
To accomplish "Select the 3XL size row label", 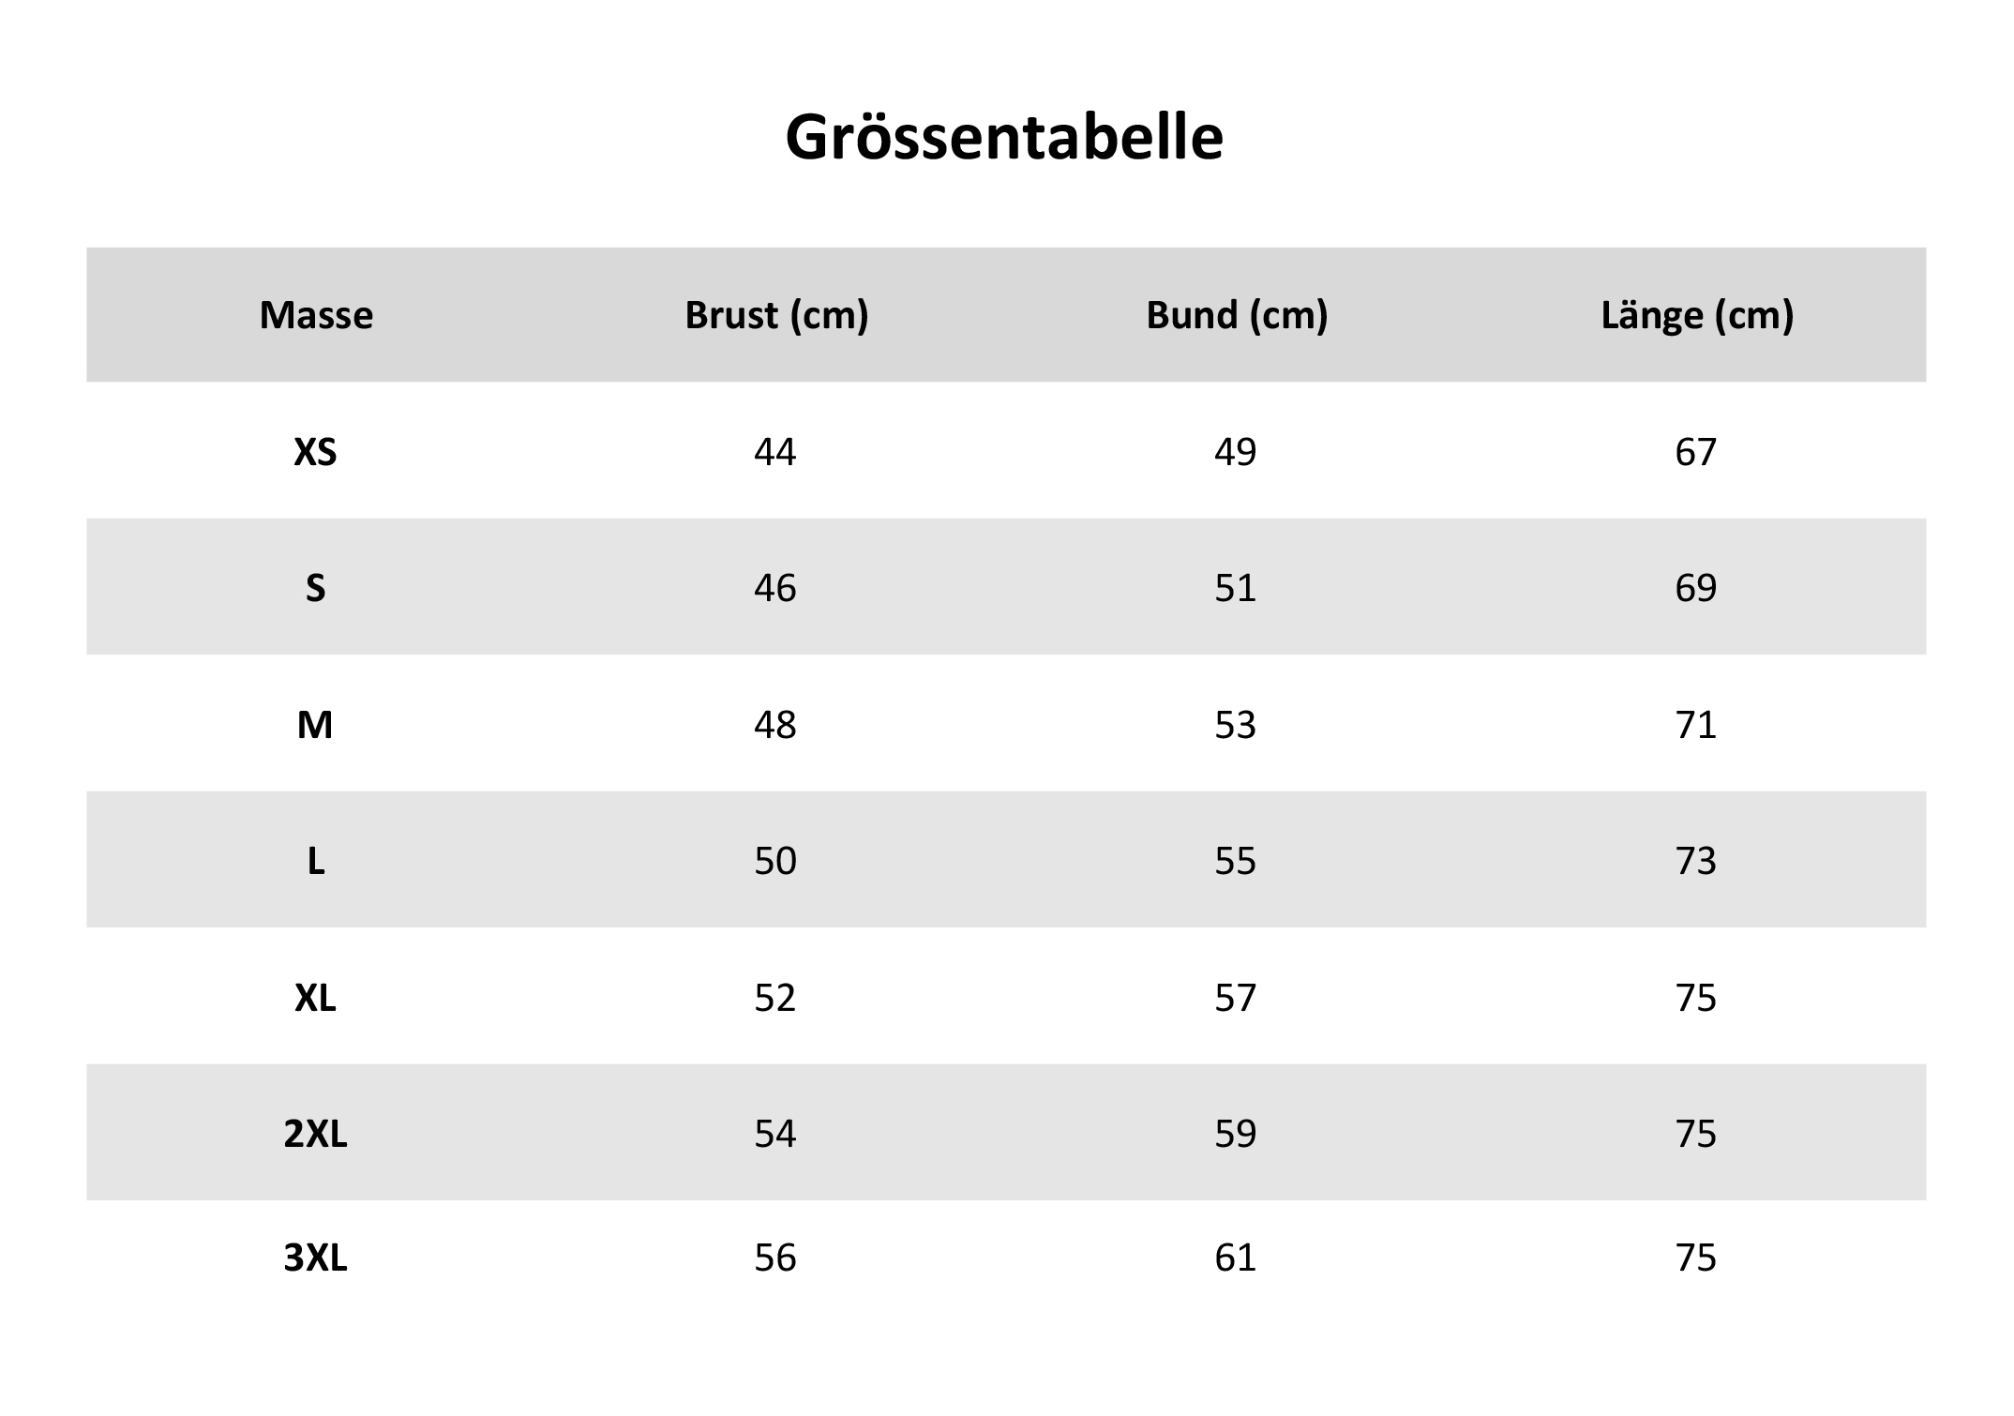I will pyautogui.click(x=315, y=1258).
